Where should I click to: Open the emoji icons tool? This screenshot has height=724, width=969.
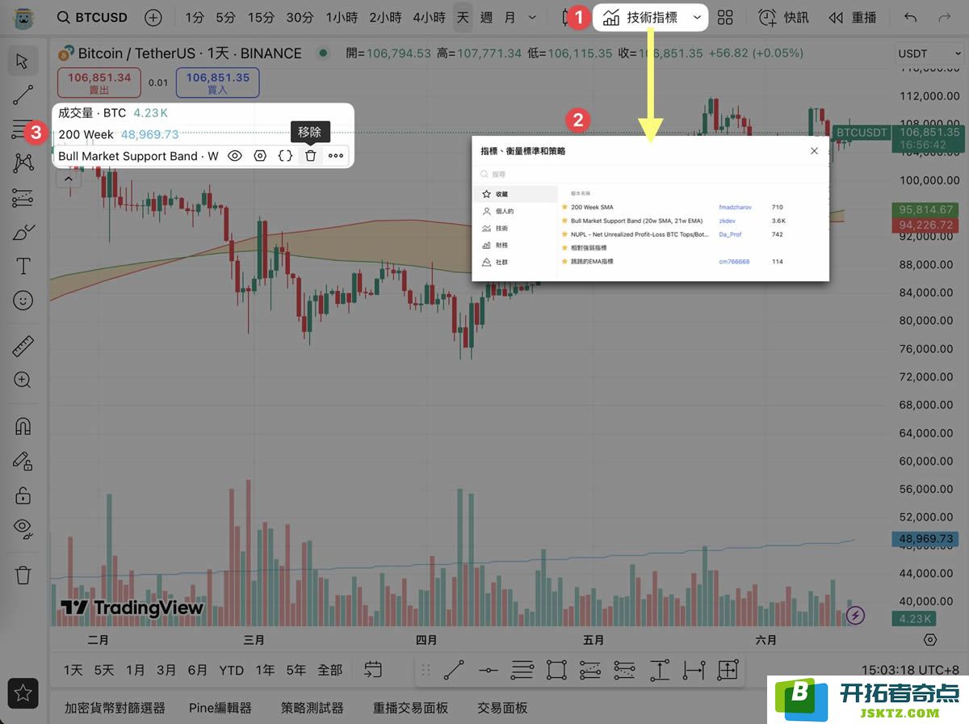pyautogui.click(x=23, y=301)
